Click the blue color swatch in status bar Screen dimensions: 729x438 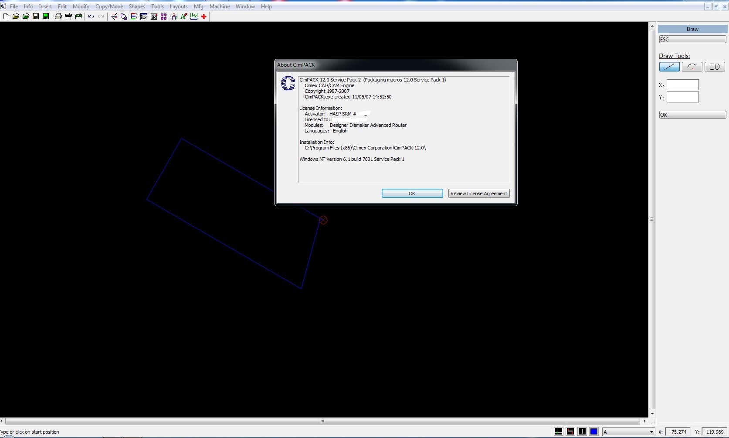click(x=593, y=431)
